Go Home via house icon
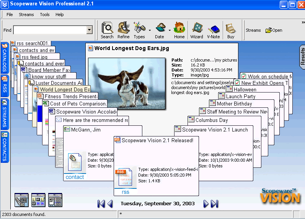 coord(179,28)
